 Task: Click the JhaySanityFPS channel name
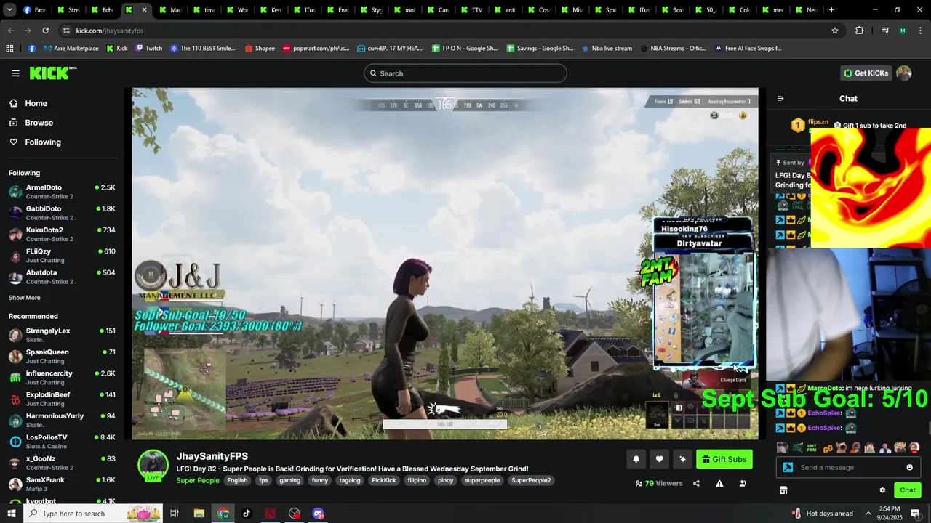tap(212, 456)
